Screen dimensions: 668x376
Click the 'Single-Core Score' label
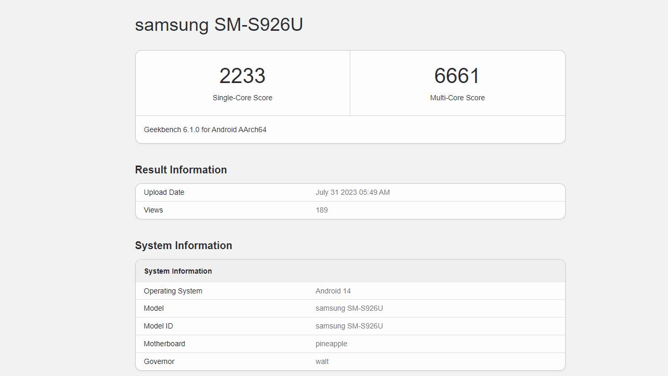pos(242,98)
